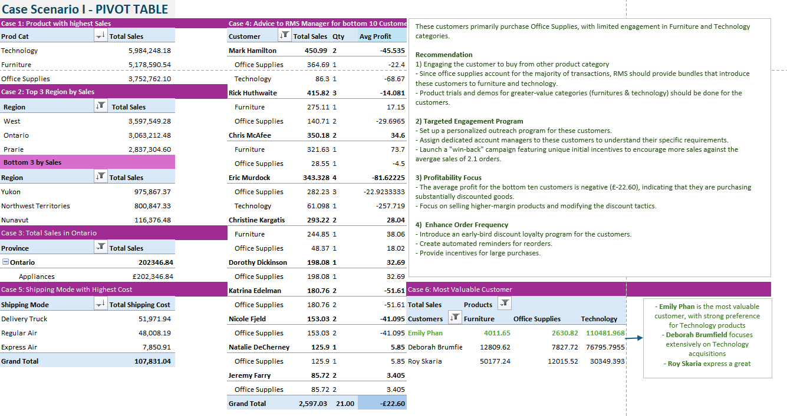The height and width of the screenshot is (416, 787).
Task: Select the Avg Profit column header
Action: [x=375, y=36]
